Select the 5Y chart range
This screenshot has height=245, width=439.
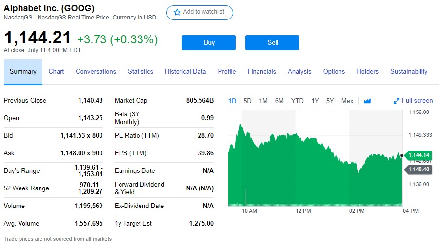(330, 101)
